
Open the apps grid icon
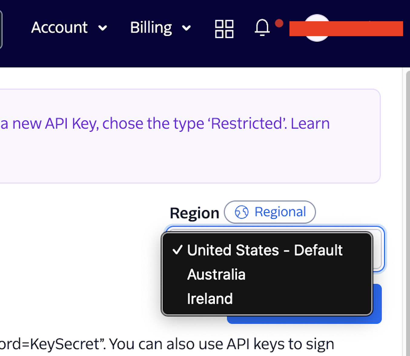coord(224,29)
